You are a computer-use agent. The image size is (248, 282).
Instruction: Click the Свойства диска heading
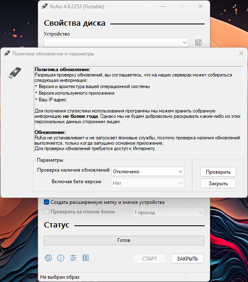coord(75,23)
